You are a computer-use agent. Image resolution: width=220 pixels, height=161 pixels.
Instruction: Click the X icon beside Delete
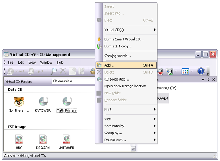pos(99,72)
